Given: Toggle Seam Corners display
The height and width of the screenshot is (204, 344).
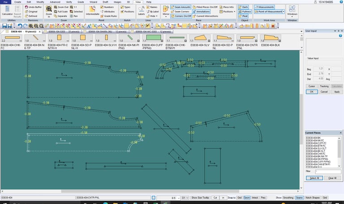Looking at the screenshot, I should pos(180,12).
